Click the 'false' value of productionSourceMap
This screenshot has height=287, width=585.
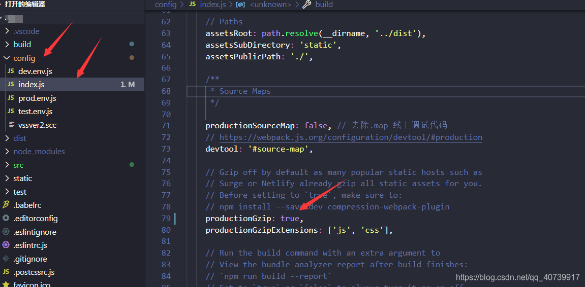[x=316, y=126]
